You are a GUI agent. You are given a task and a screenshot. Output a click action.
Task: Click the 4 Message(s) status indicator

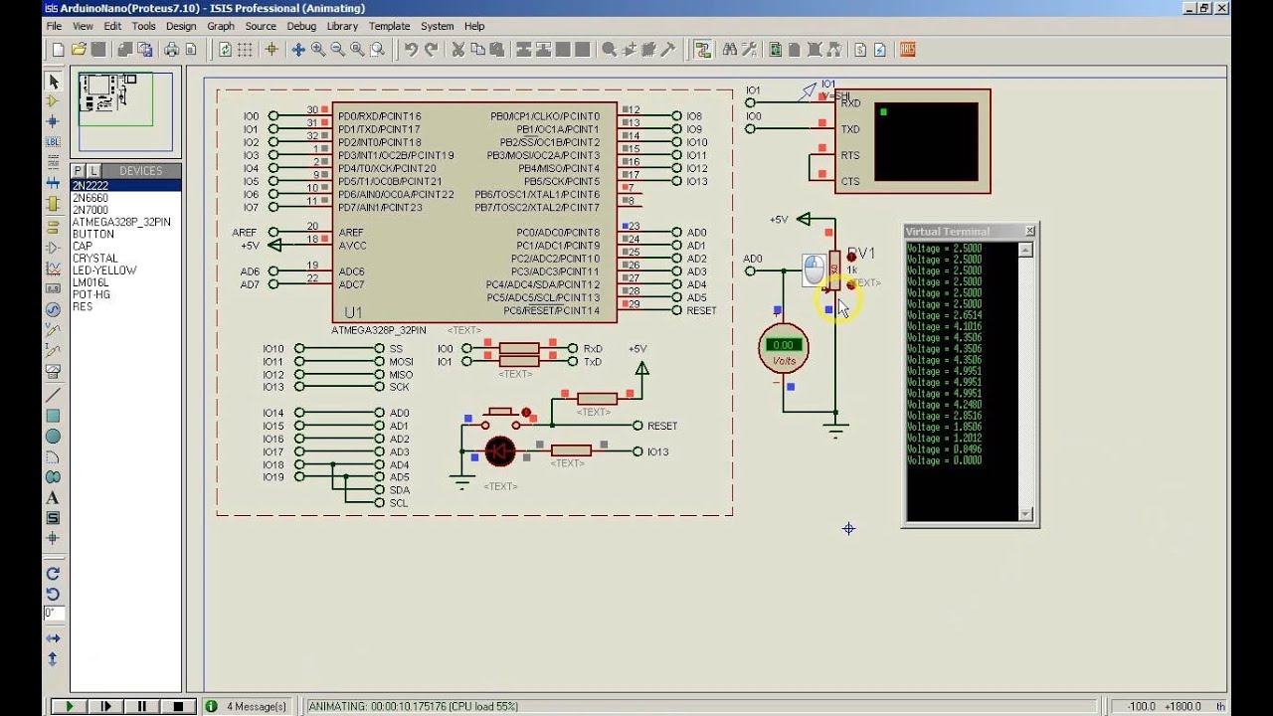point(247,706)
